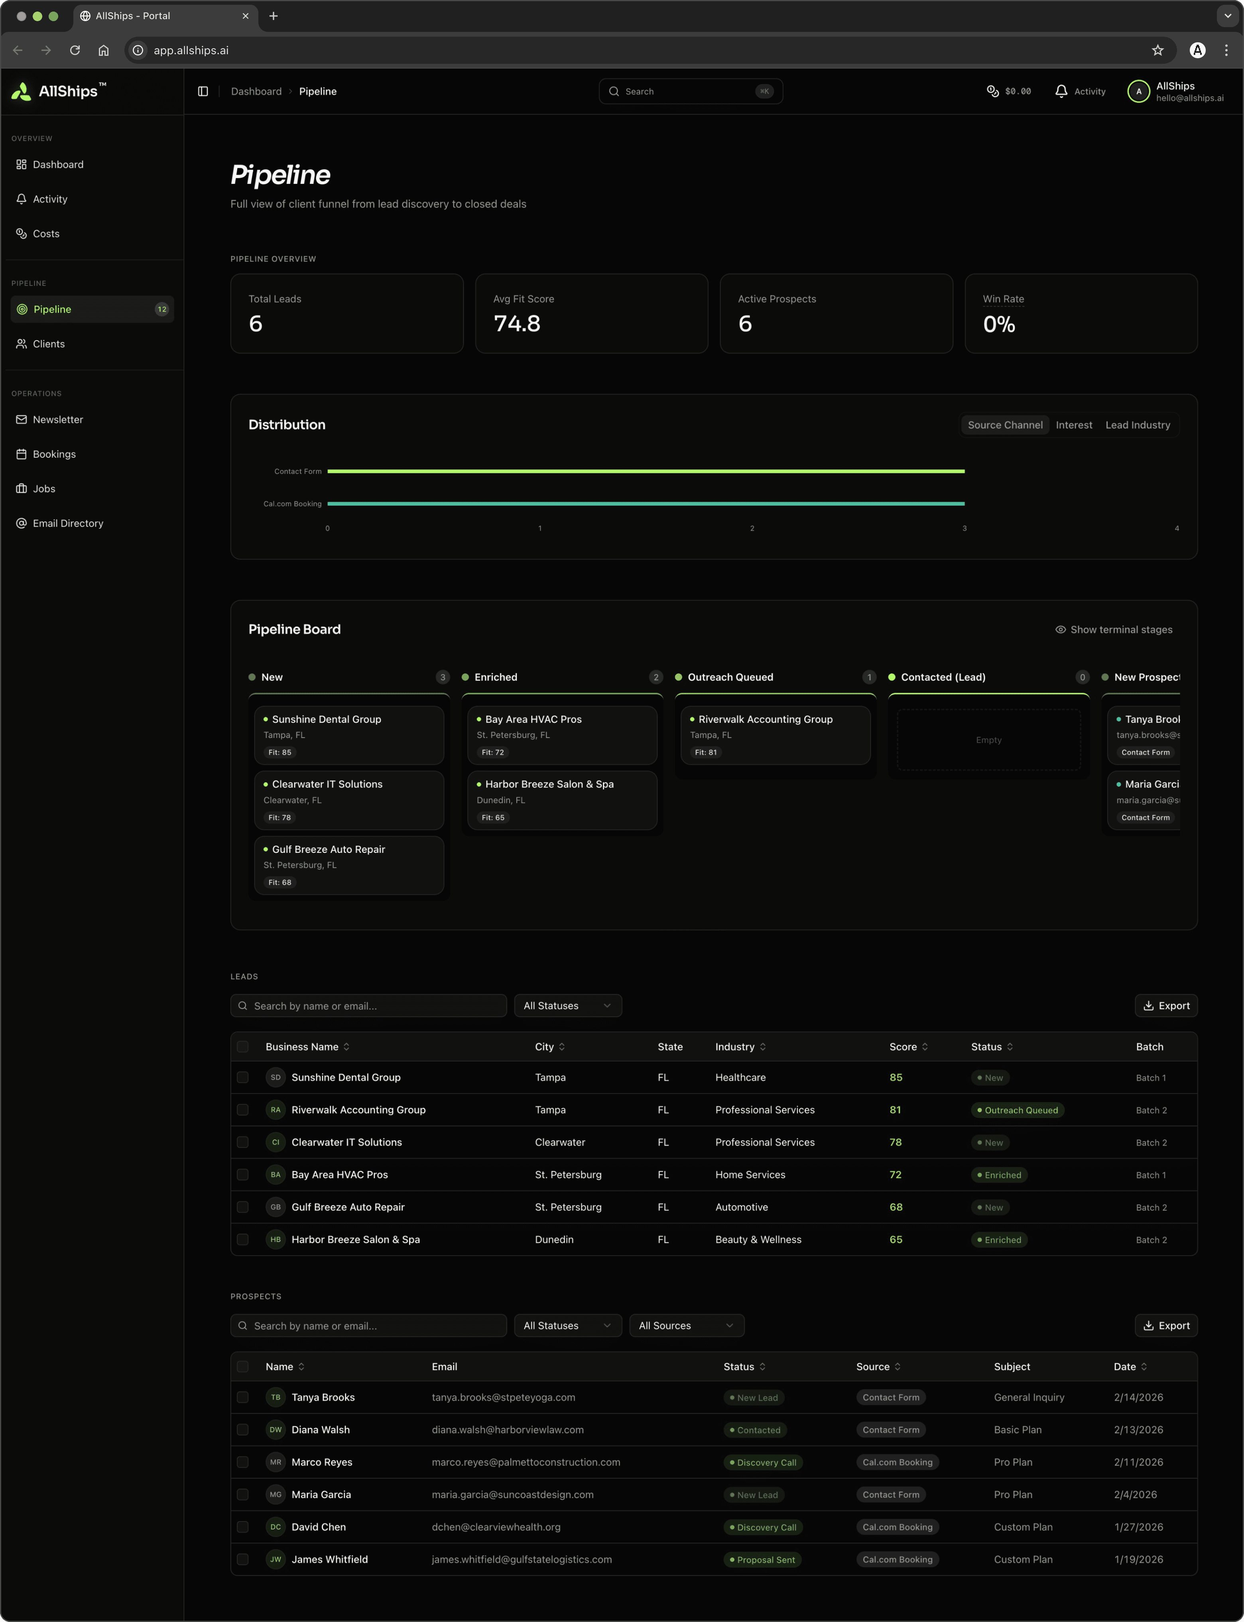Go to Dashboard via the breadcrumb link

coord(256,91)
